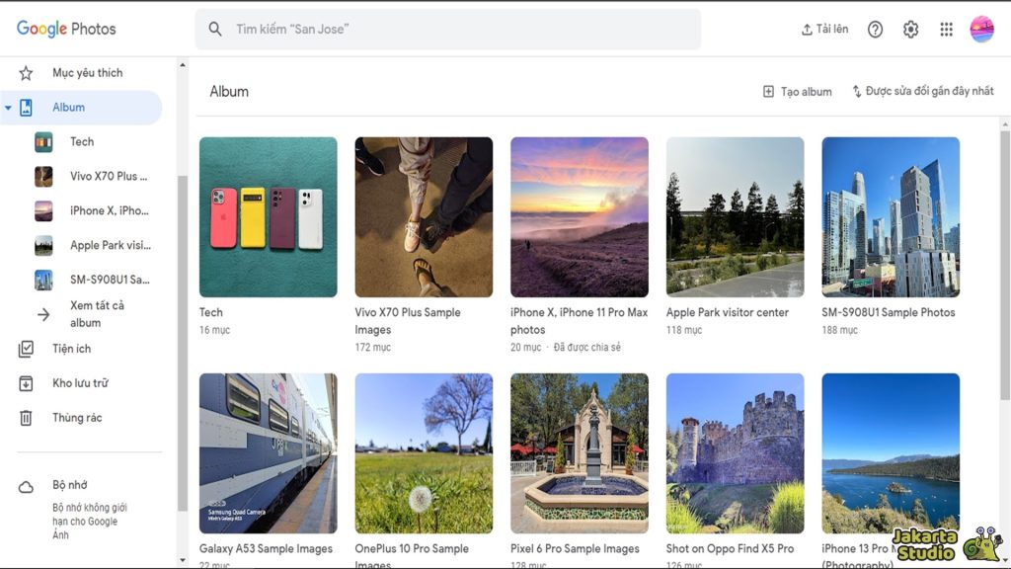Open the OnePlus 10 Pro Sample thumbnail
Image resolution: width=1011 pixels, height=569 pixels.
click(424, 453)
